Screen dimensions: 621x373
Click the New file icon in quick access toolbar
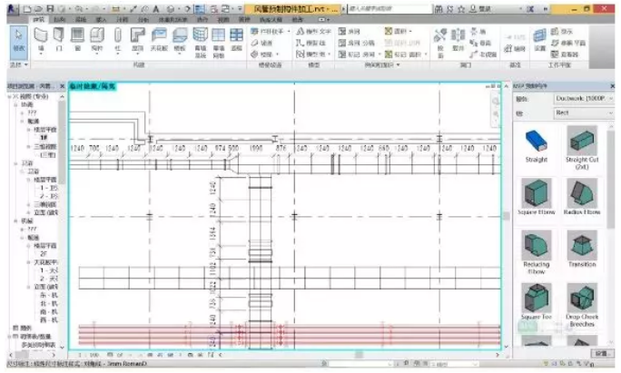click(27, 9)
